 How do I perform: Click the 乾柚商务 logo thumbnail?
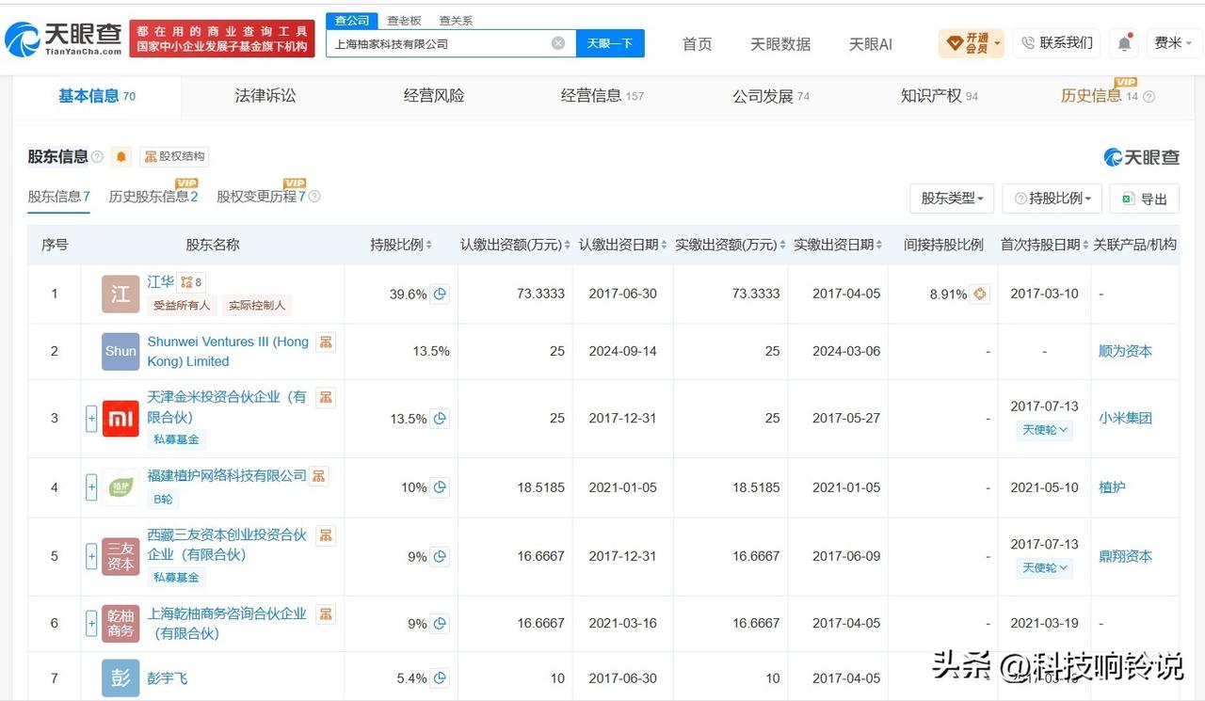pyautogui.click(x=120, y=623)
